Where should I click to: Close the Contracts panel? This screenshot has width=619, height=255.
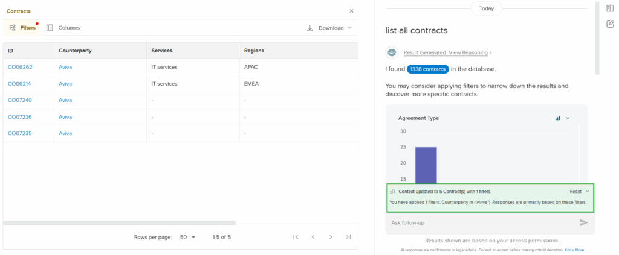(352, 11)
